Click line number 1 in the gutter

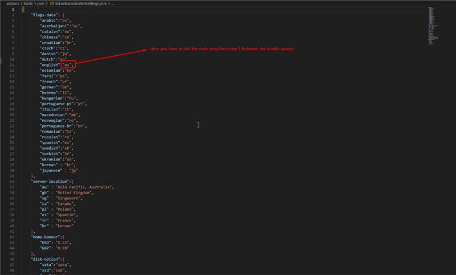click(13, 9)
